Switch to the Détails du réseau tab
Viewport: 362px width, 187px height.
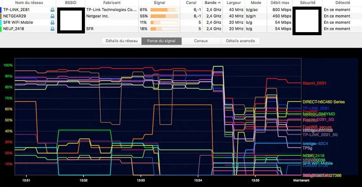(x=121, y=41)
